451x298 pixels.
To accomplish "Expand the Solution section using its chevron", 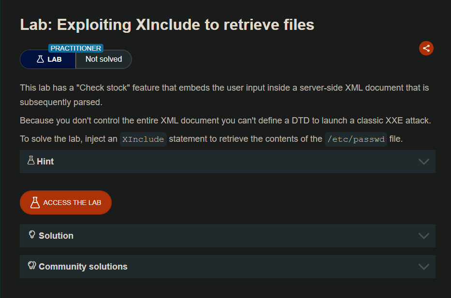I will [x=423, y=236].
